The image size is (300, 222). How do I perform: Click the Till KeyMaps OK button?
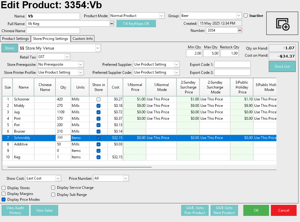136,24
